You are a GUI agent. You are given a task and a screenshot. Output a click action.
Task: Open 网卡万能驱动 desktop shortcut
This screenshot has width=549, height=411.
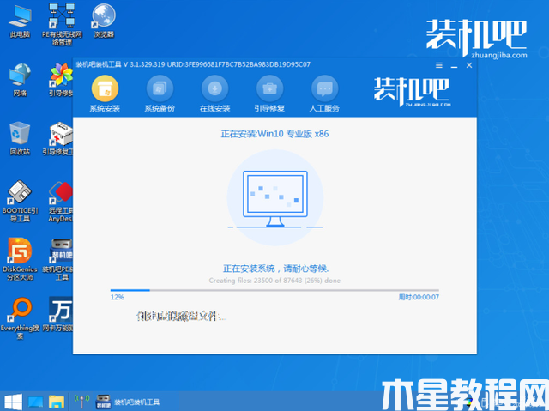tap(58, 314)
